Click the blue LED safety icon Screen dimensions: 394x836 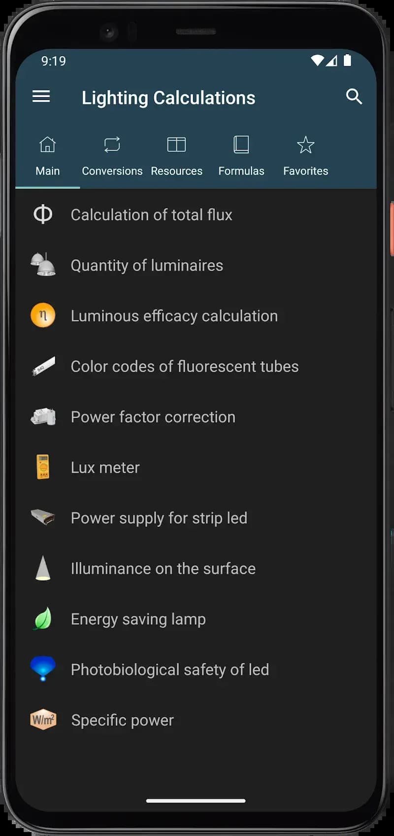coord(43,669)
